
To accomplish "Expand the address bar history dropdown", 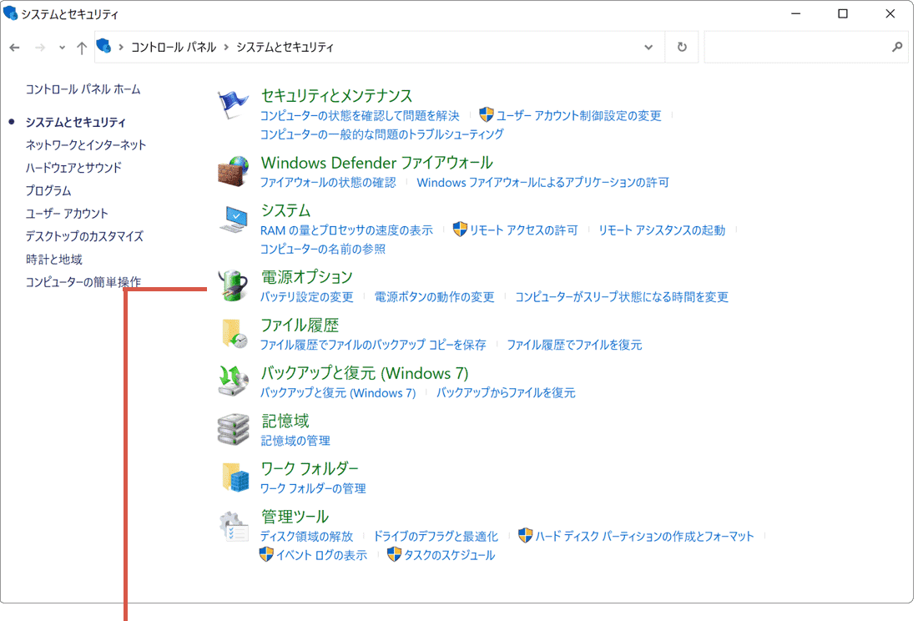I will click(x=648, y=48).
